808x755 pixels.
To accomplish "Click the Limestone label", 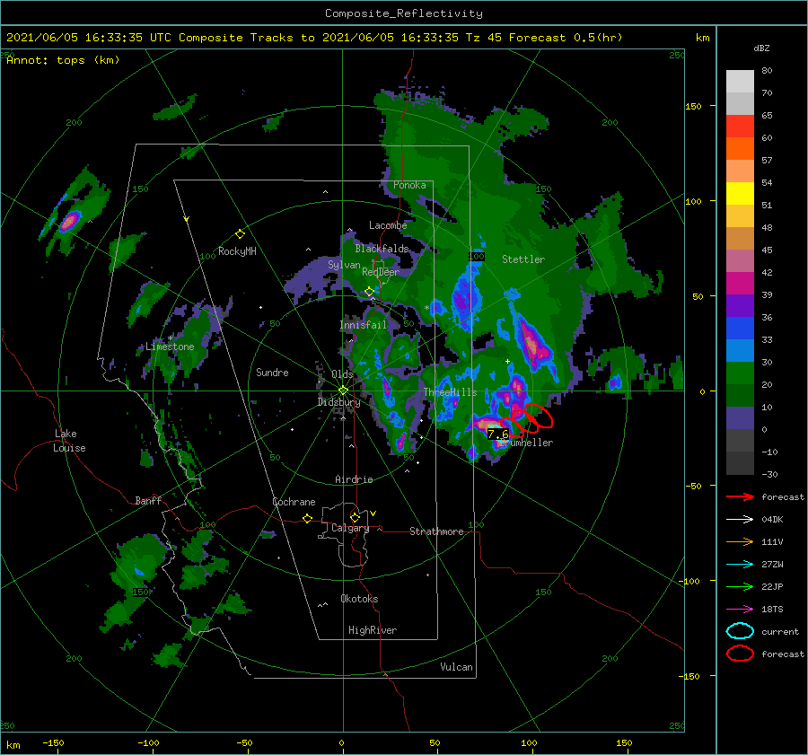I will pyautogui.click(x=170, y=347).
